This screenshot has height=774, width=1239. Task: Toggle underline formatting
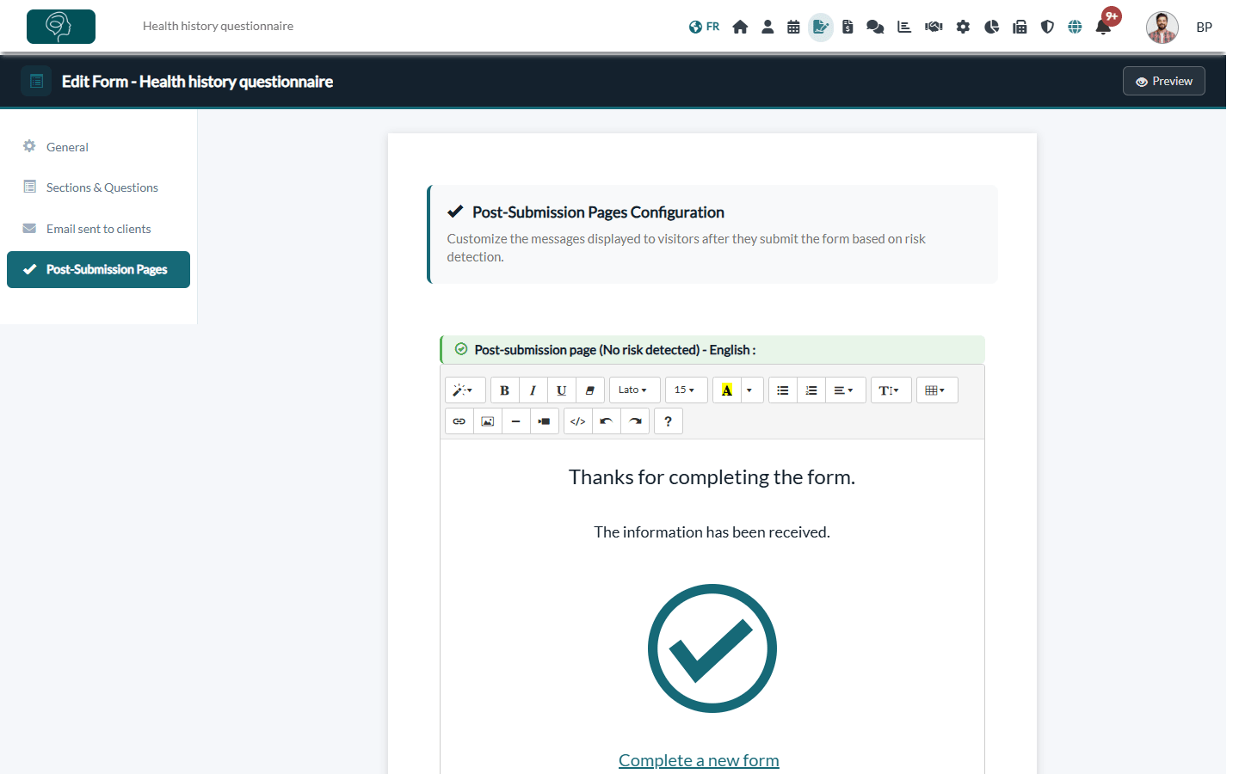(562, 390)
